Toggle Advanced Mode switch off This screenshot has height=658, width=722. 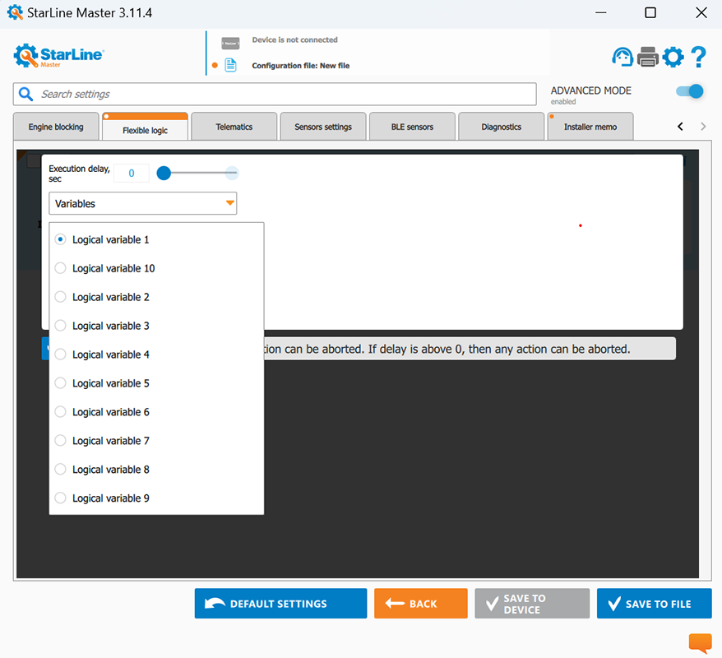click(690, 91)
